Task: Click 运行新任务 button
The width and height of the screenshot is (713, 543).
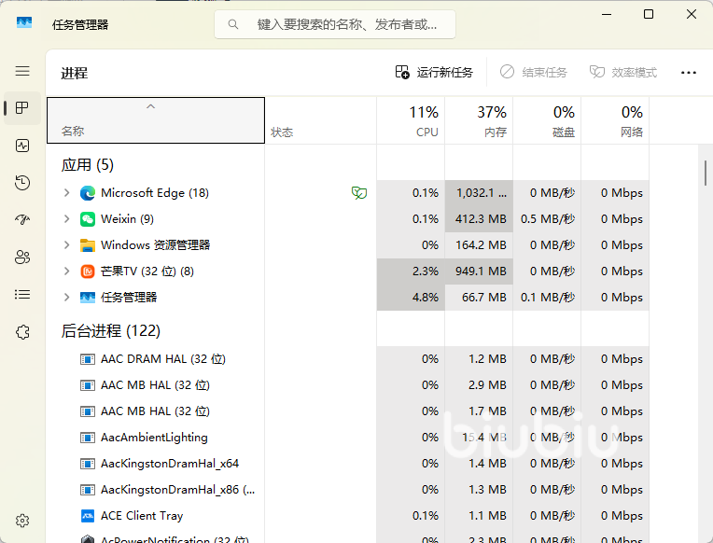Action: pos(434,73)
